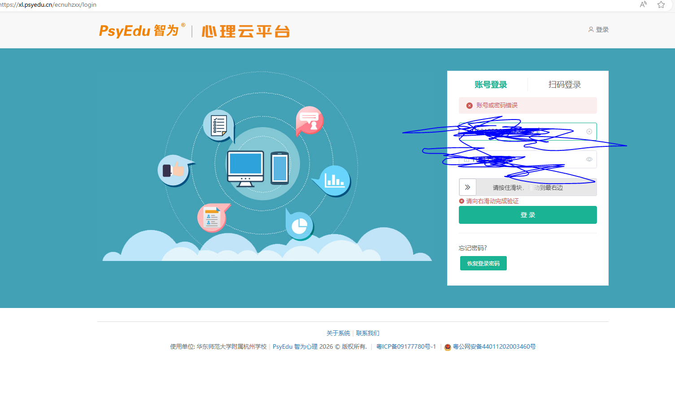Clear the account field with circle-x icon

(x=589, y=132)
